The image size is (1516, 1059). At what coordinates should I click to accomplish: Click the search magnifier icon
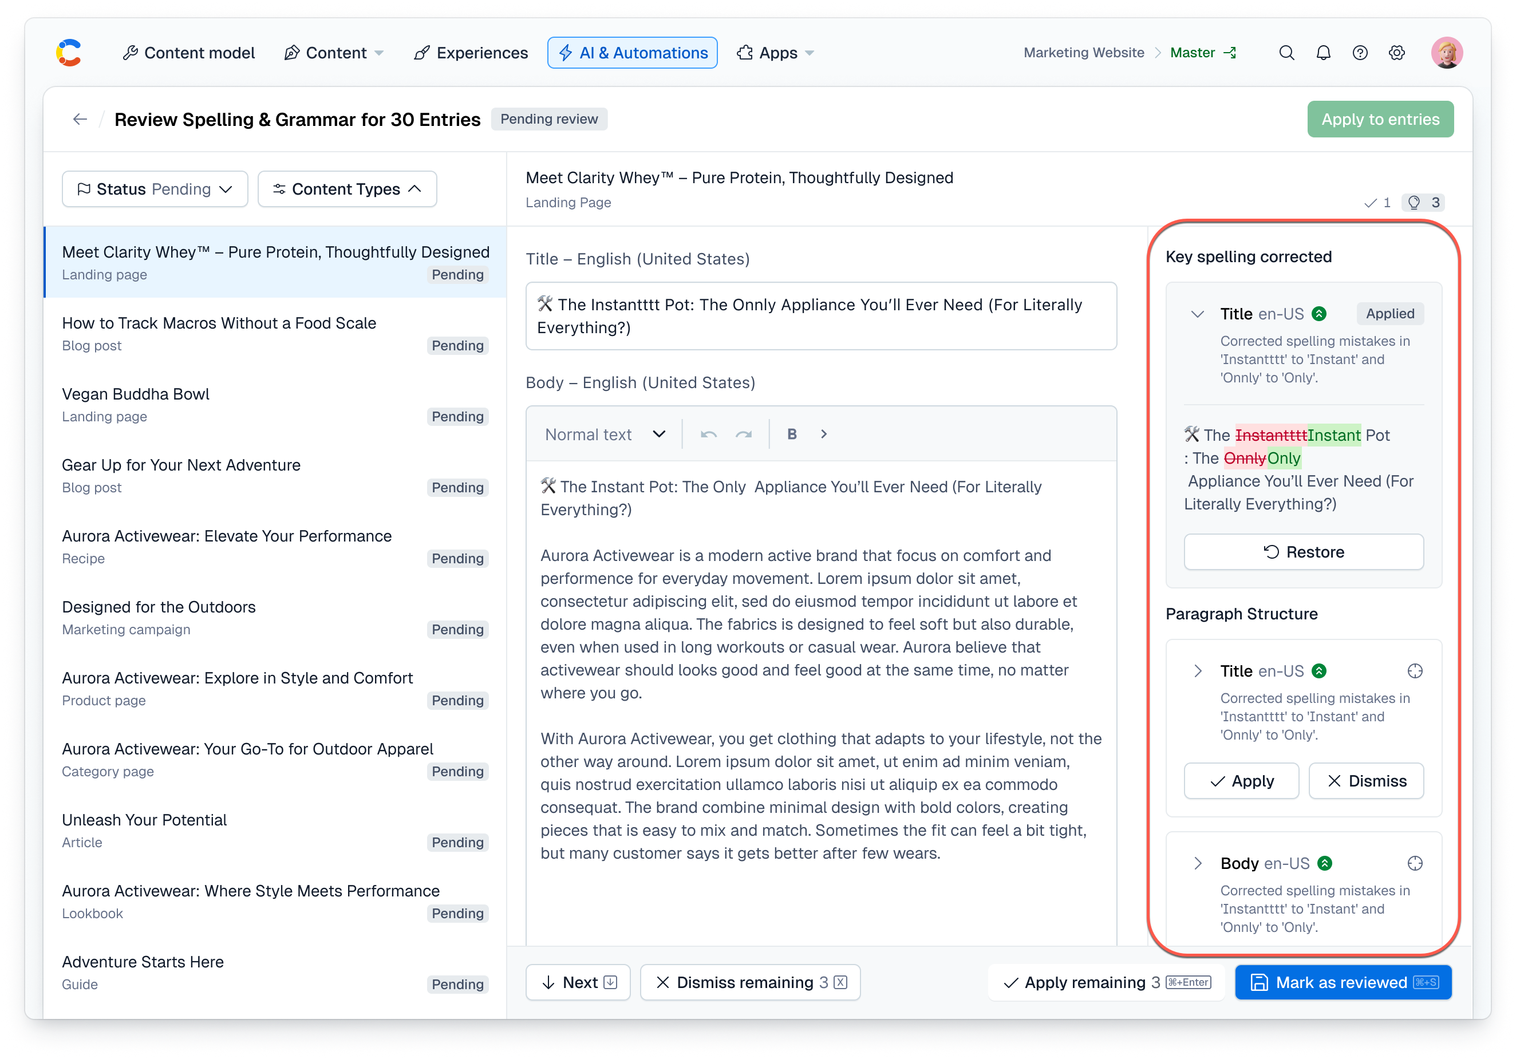pos(1286,53)
